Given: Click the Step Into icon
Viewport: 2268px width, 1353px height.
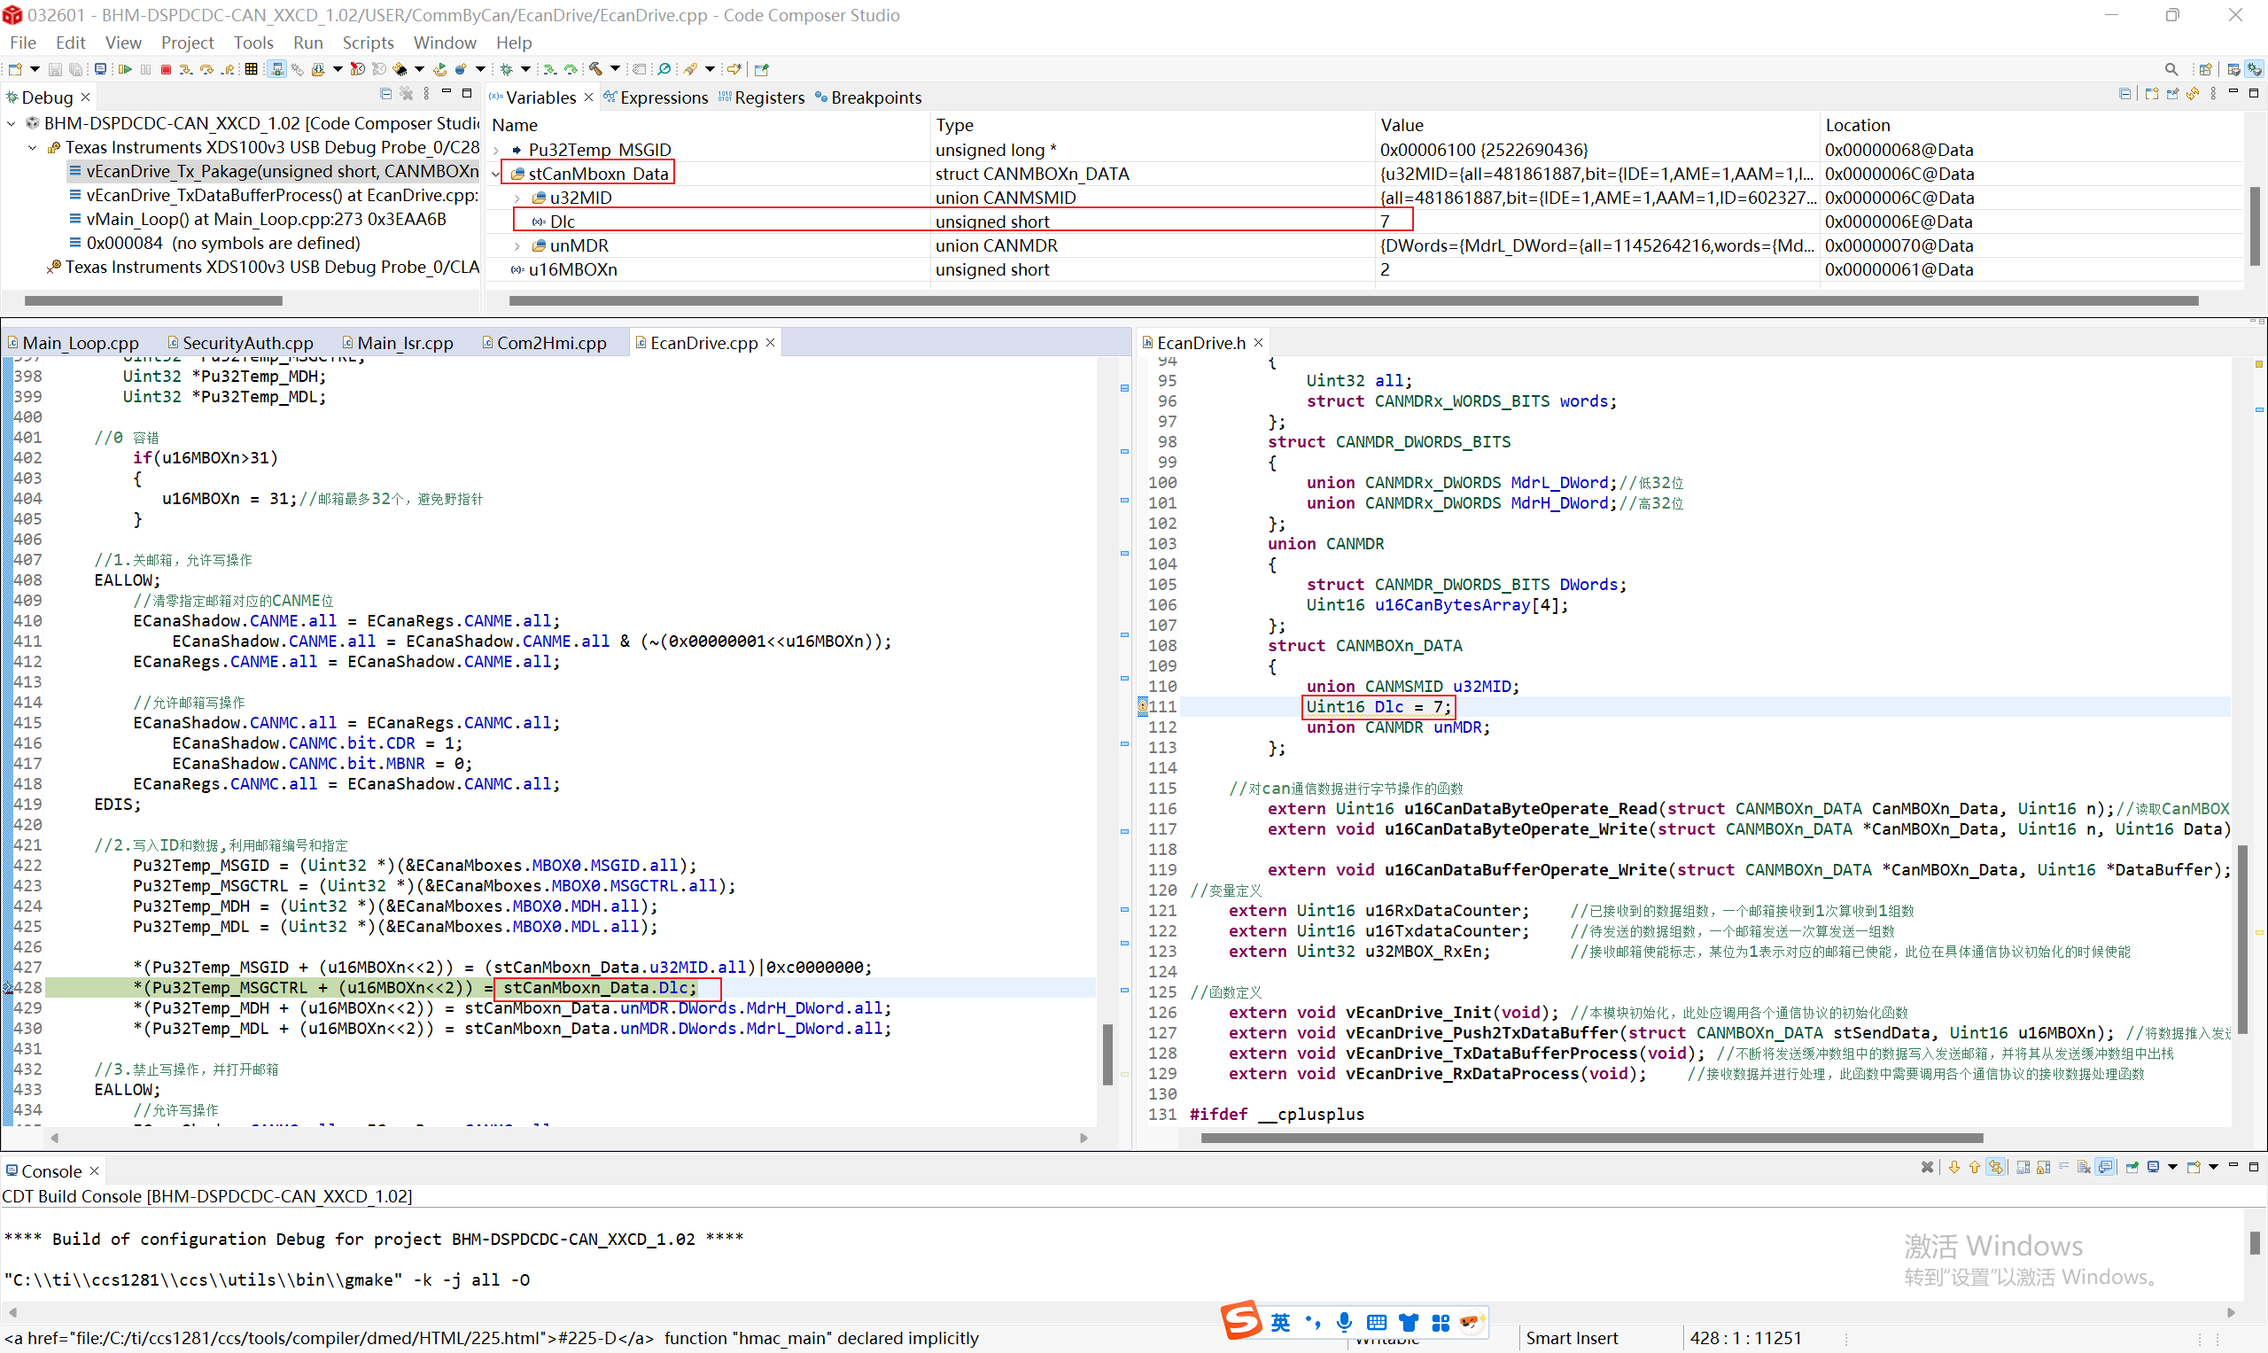Looking at the screenshot, I should coord(185,69).
